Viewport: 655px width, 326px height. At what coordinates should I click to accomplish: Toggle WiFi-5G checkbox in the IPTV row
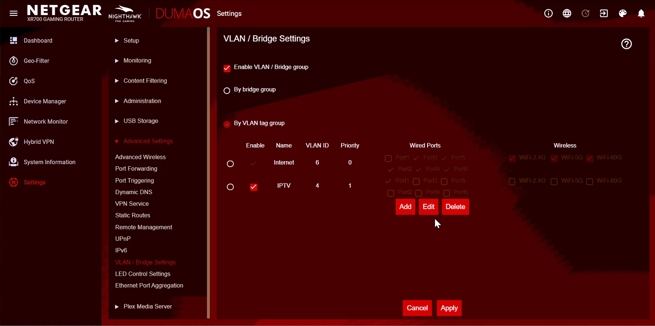[x=554, y=182]
